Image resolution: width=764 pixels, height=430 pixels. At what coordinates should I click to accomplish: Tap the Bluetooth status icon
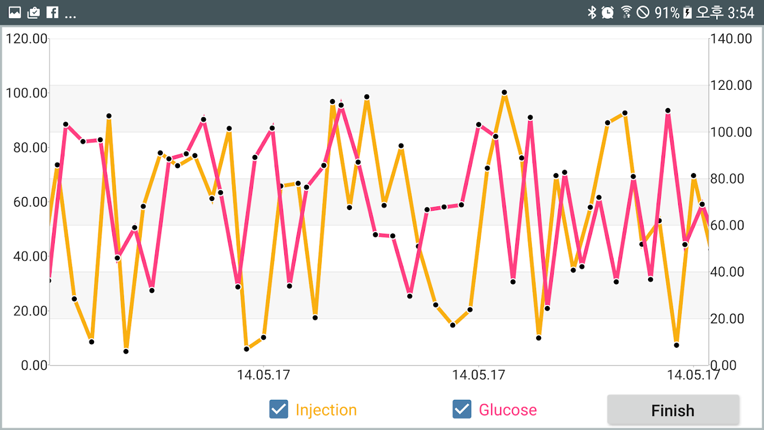coord(592,12)
